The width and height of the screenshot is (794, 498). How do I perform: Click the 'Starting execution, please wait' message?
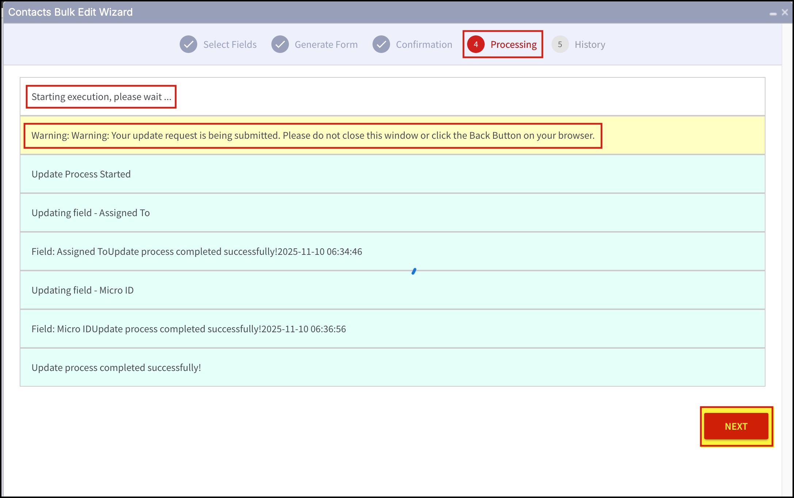tap(101, 97)
